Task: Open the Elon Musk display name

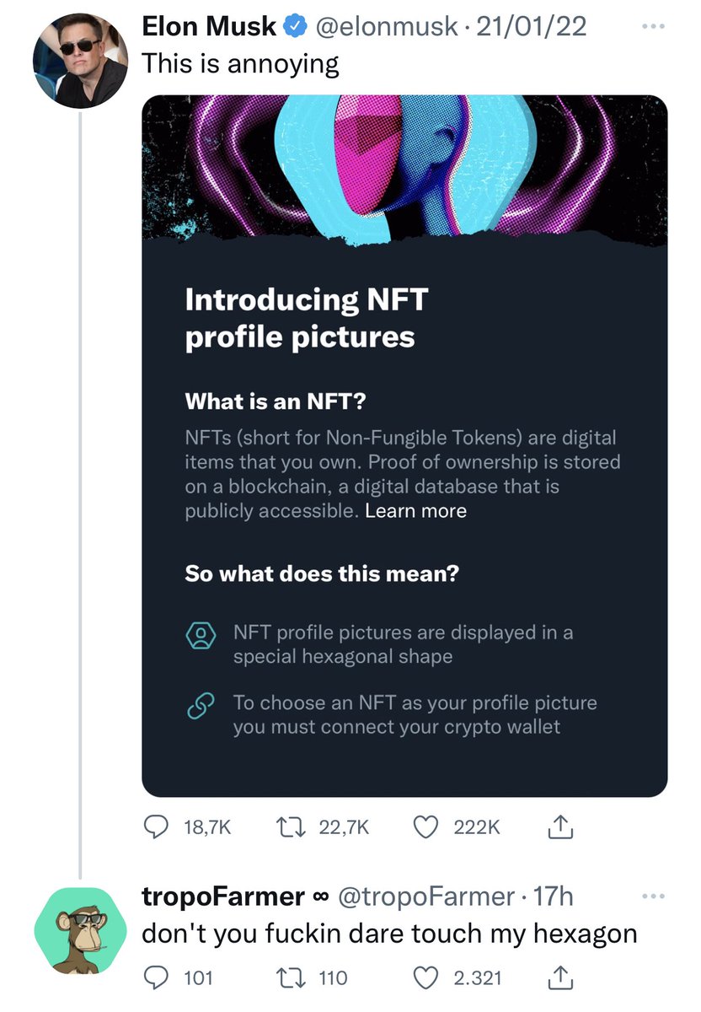Action: [x=209, y=27]
